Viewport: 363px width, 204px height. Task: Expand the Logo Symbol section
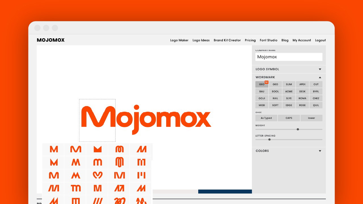pos(289,69)
